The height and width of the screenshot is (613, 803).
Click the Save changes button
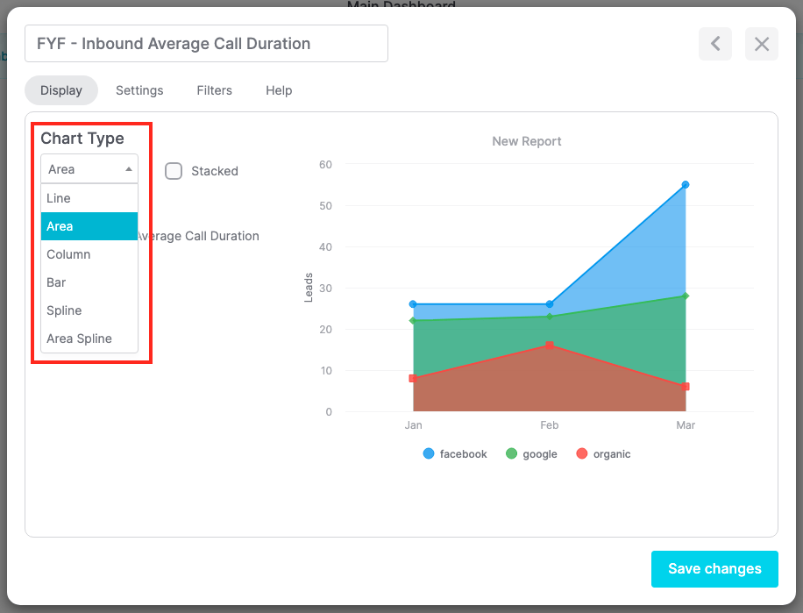(715, 569)
